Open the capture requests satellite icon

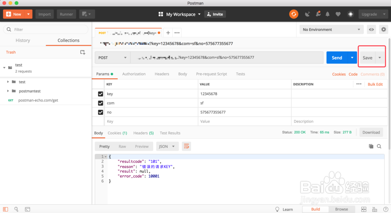coord(307,14)
